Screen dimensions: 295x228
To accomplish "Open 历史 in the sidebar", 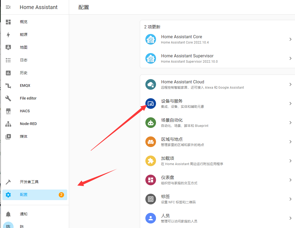I will coord(35,73).
